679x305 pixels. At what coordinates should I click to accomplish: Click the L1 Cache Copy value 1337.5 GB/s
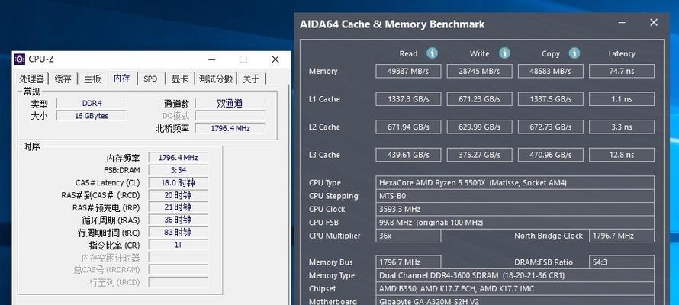(x=550, y=99)
